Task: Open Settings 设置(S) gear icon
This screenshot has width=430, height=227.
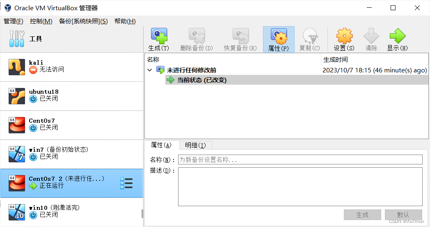Action: click(344, 36)
